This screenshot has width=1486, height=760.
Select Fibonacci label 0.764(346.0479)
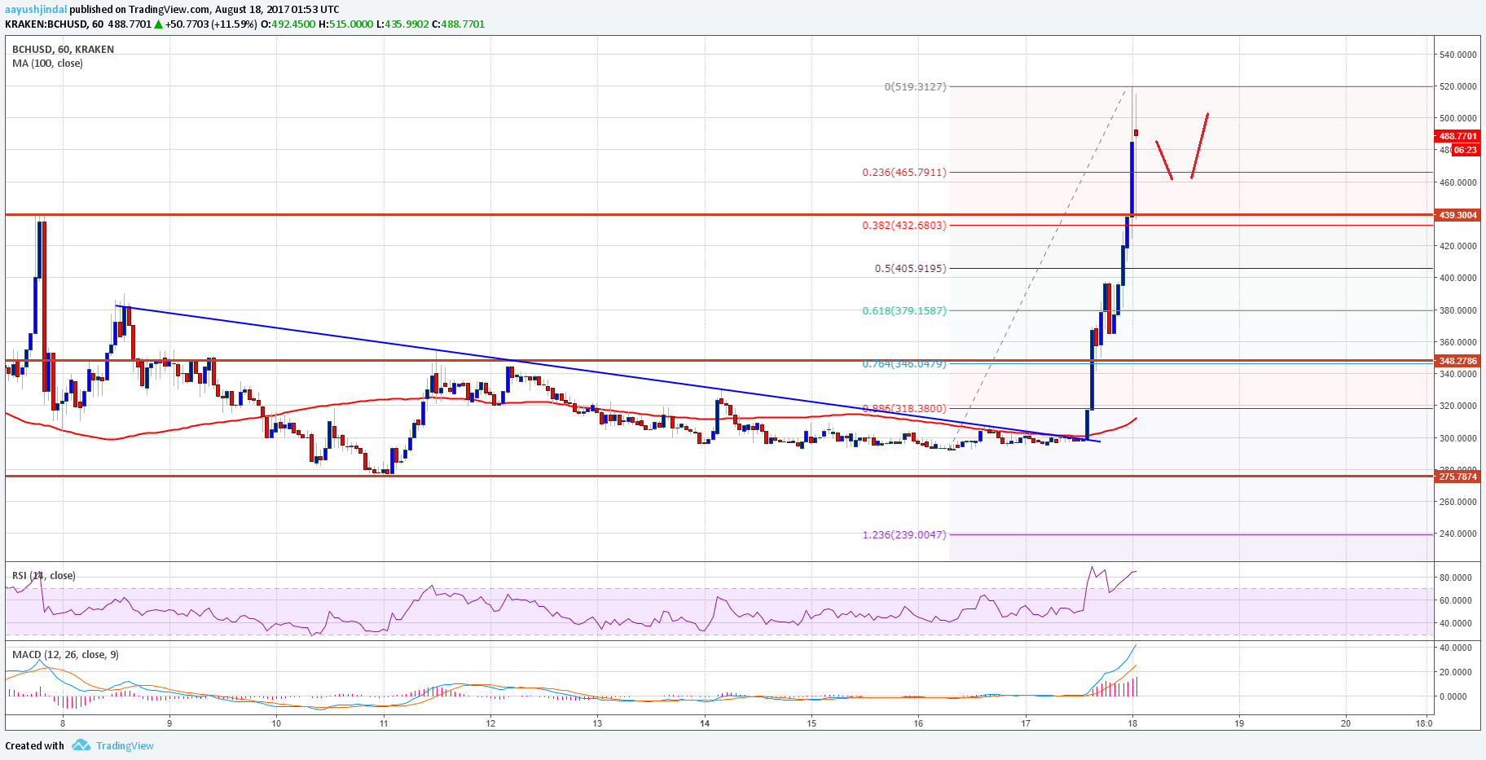click(x=904, y=363)
